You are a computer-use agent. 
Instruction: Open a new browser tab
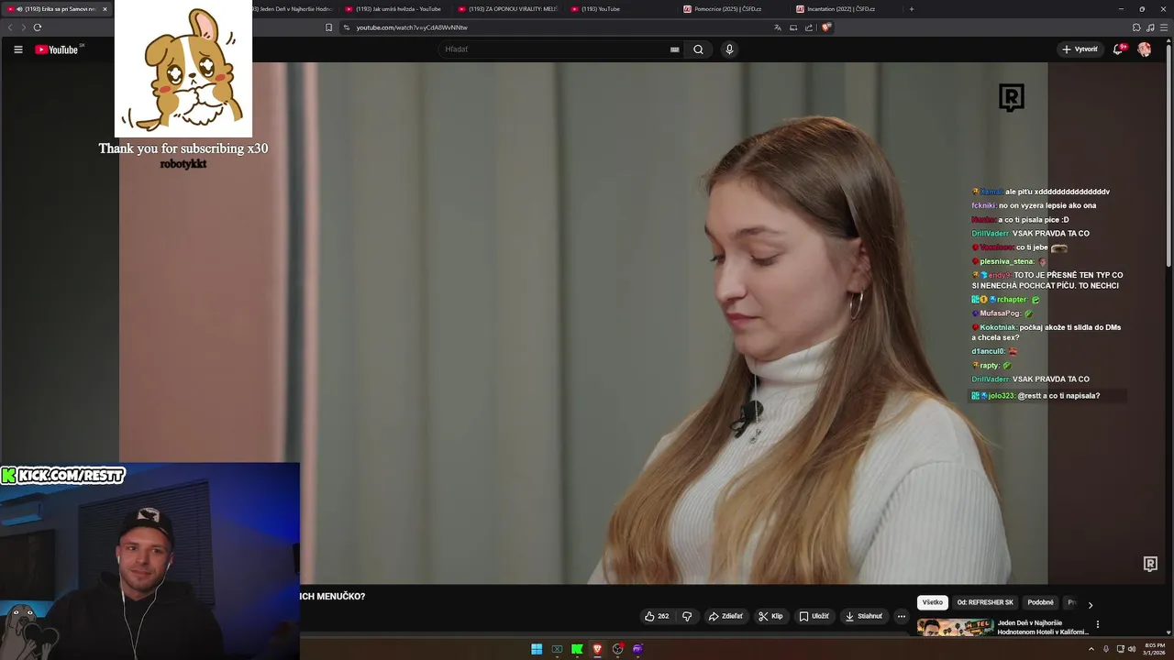tap(911, 9)
